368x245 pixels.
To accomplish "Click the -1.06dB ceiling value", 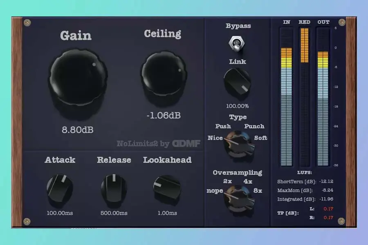I will click(164, 115).
